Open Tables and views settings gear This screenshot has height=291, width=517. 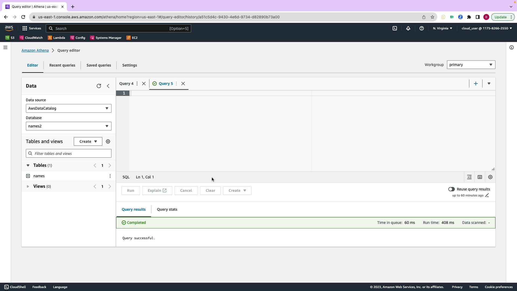coord(108,141)
